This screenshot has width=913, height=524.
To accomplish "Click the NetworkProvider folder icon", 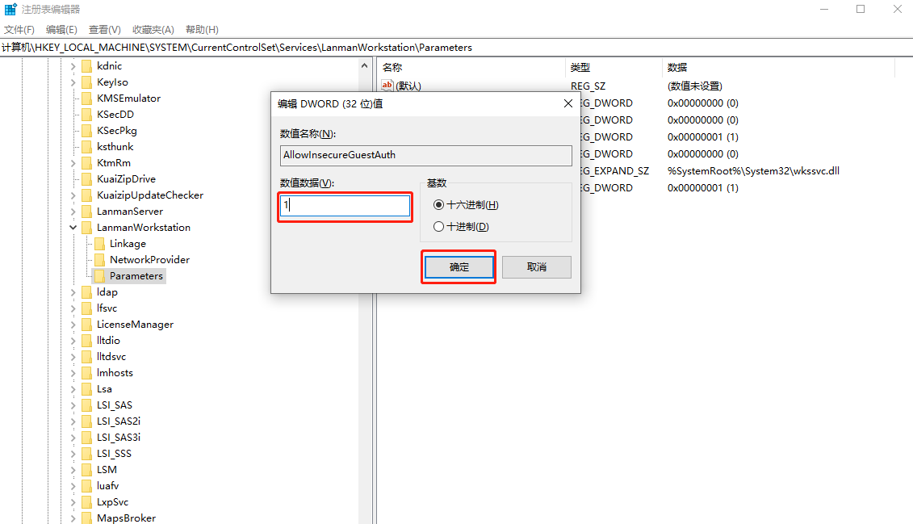I will point(99,260).
